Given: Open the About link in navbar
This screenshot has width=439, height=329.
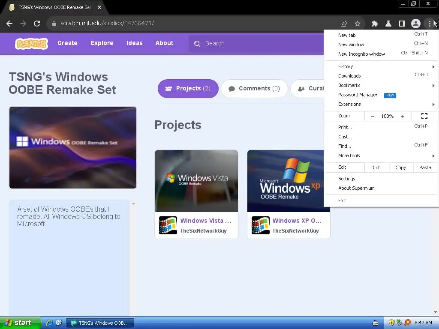Looking at the screenshot, I should (164, 43).
